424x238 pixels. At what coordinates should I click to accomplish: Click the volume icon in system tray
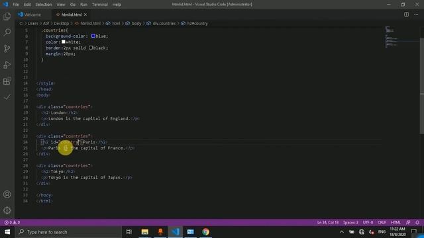point(372,232)
